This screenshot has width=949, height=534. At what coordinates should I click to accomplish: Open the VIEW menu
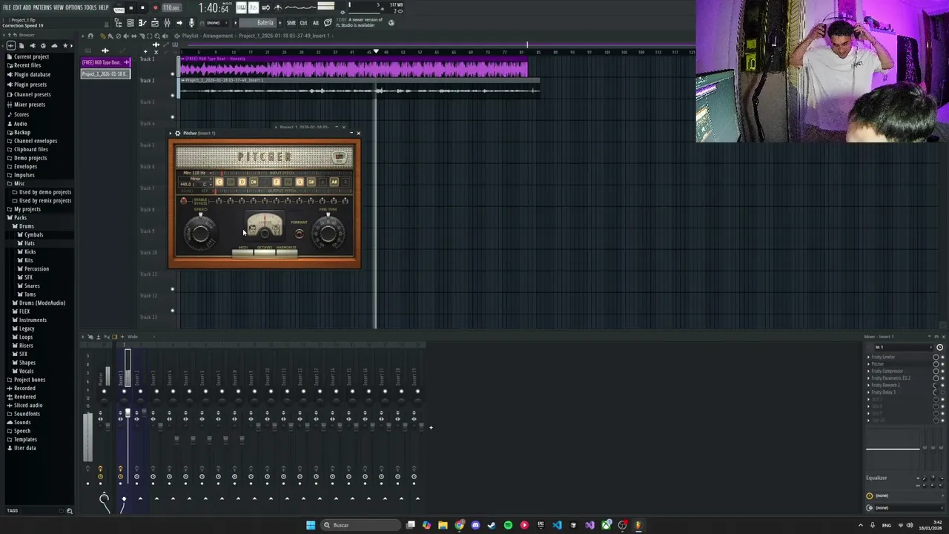[x=59, y=7]
